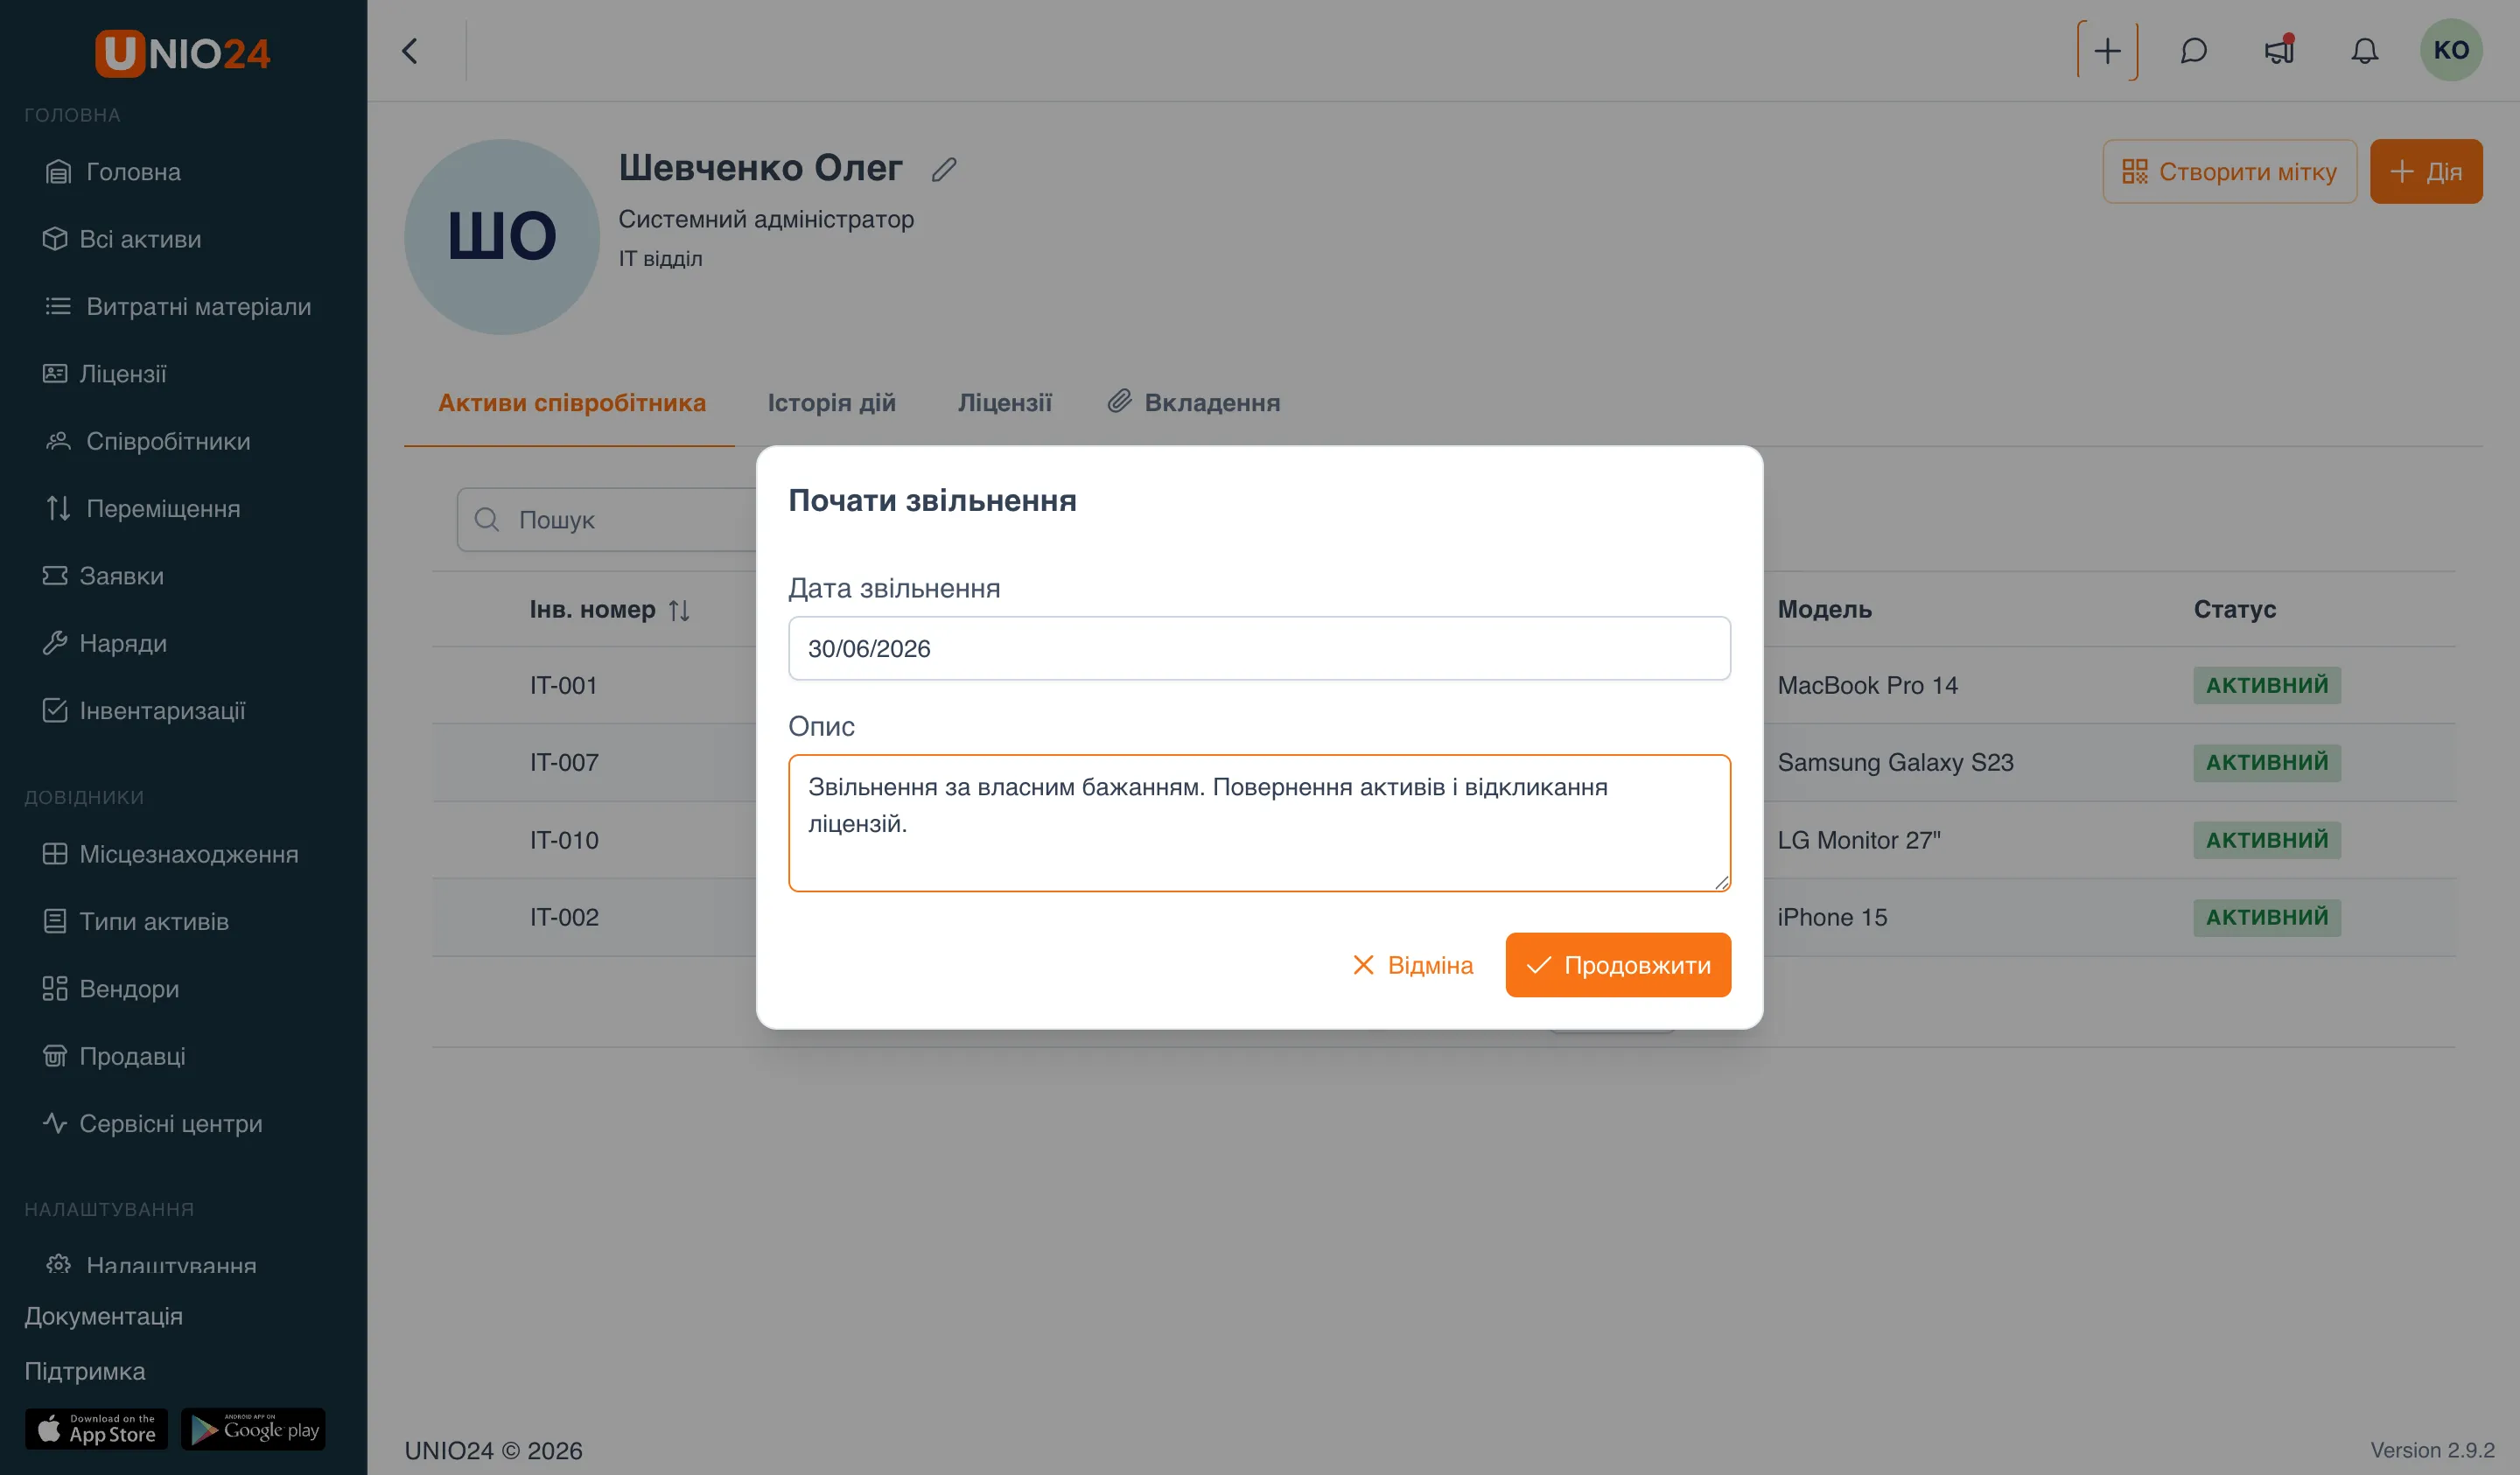Click the Статус column header
The width and height of the screenshot is (2520, 1475).
(x=2234, y=609)
